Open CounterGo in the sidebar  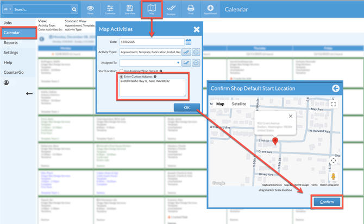pyautogui.click(x=14, y=72)
